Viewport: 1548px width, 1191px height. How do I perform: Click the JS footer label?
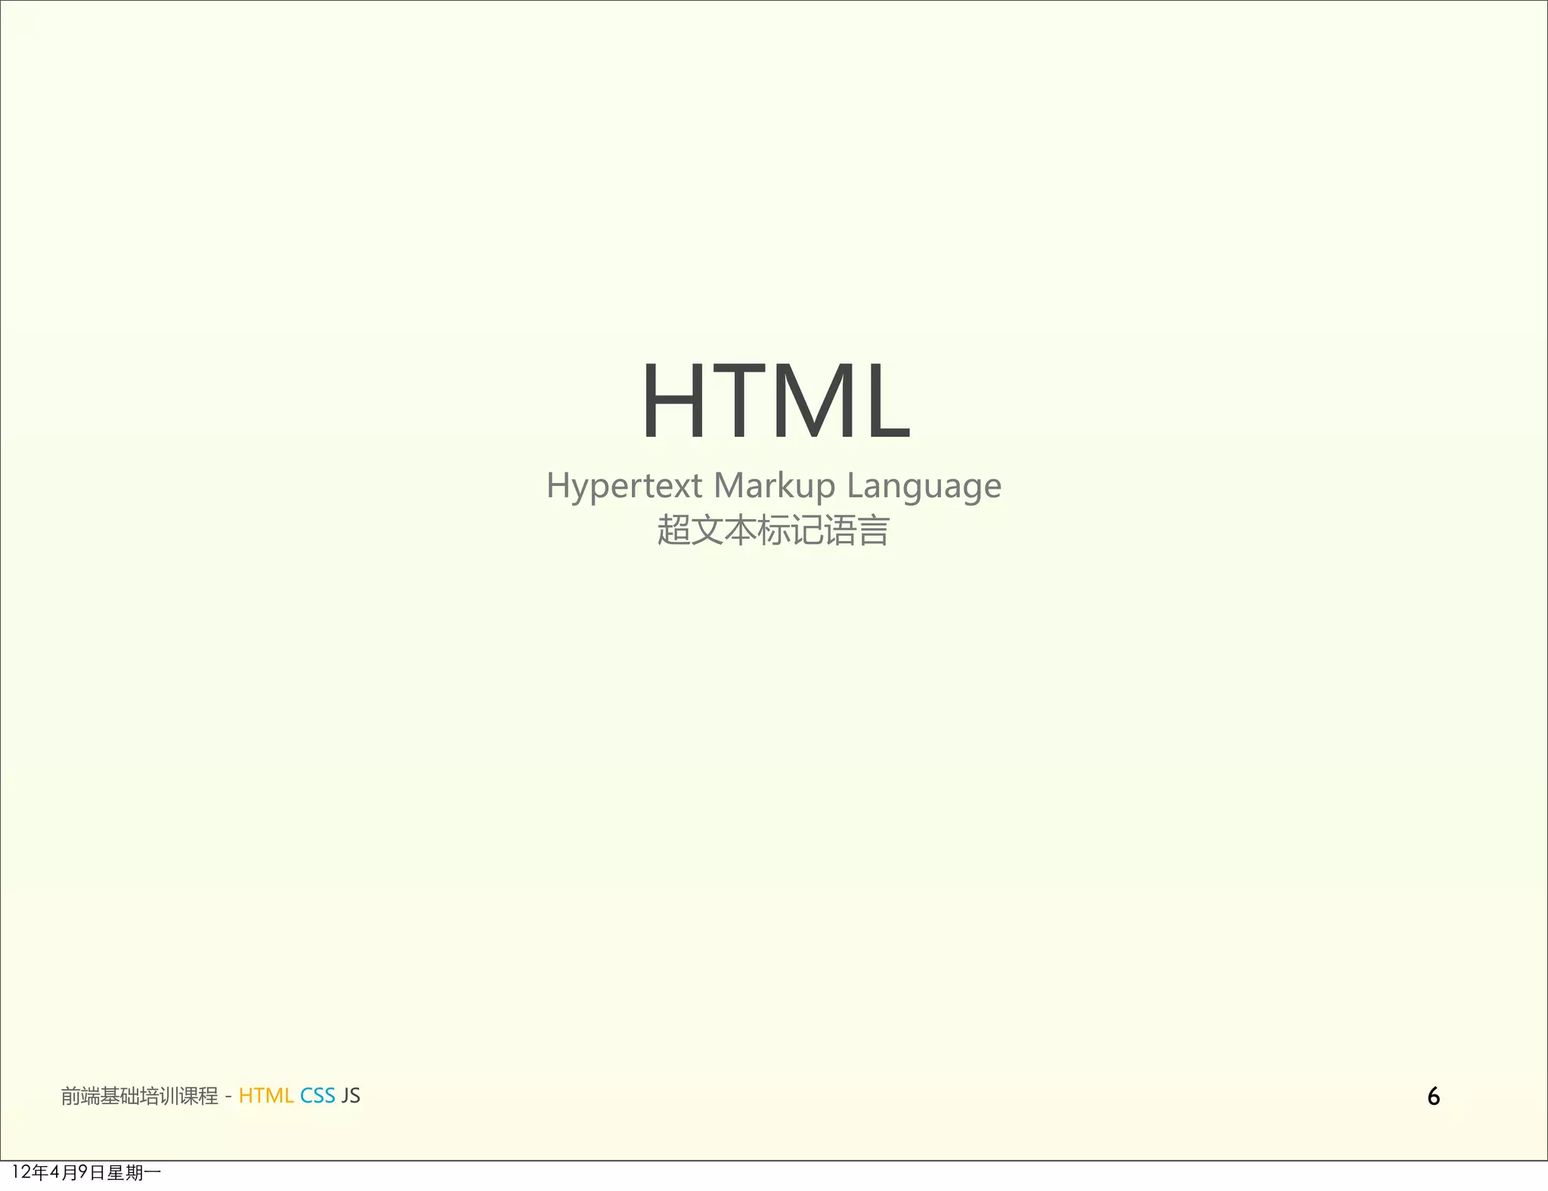[351, 1096]
